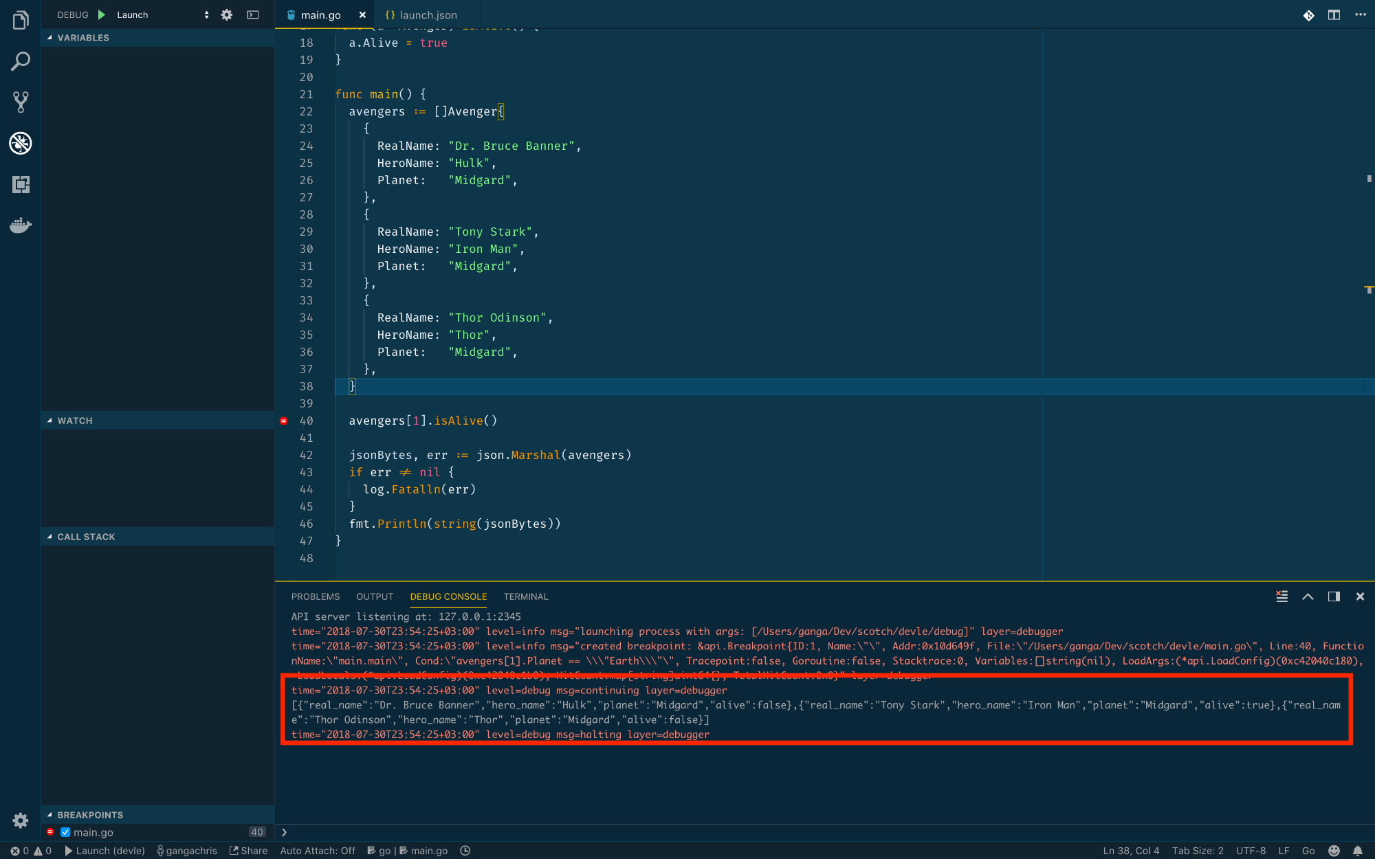Toggle Auto Attach in the status bar

317,850
